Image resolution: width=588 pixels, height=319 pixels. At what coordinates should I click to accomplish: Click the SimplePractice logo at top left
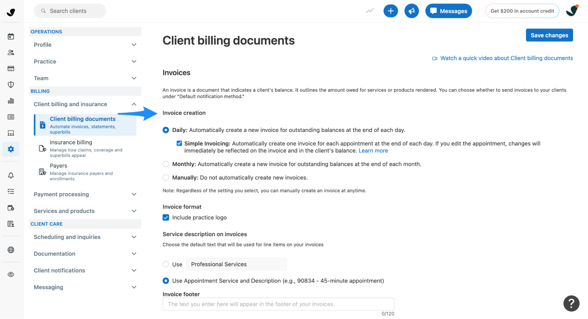click(x=11, y=12)
